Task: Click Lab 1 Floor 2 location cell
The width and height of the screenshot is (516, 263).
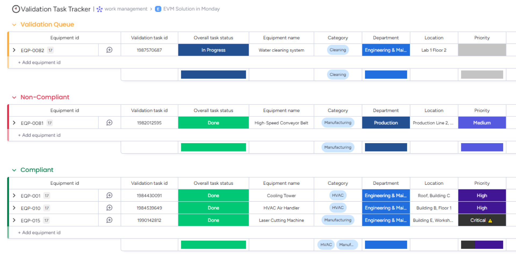Action: click(434, 50)
